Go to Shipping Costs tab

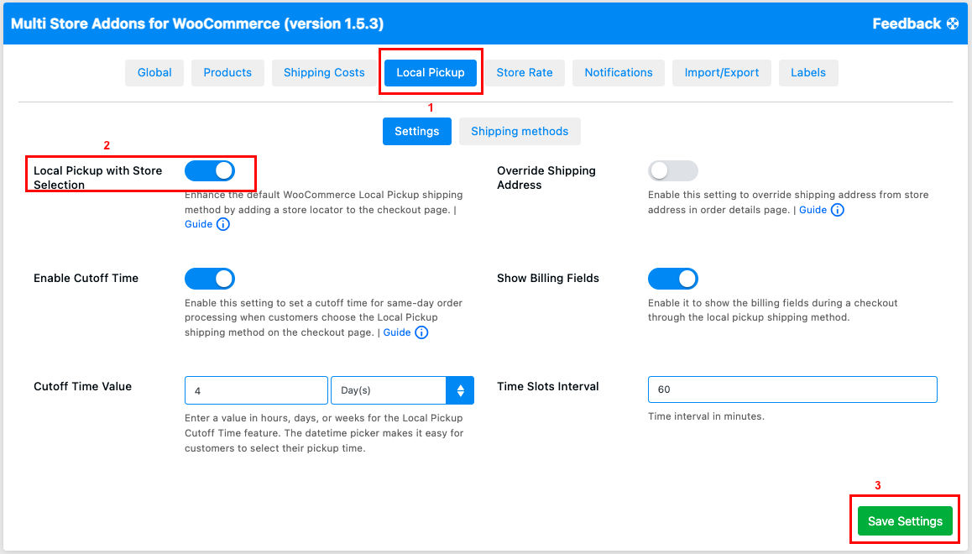click(x=324, y=72)
